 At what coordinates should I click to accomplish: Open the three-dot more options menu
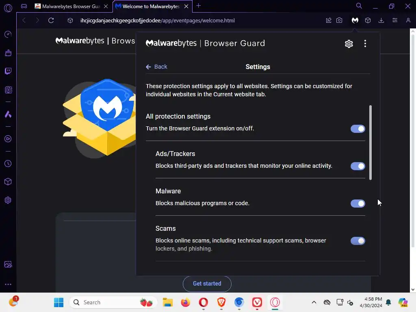(x=365, y=43)
